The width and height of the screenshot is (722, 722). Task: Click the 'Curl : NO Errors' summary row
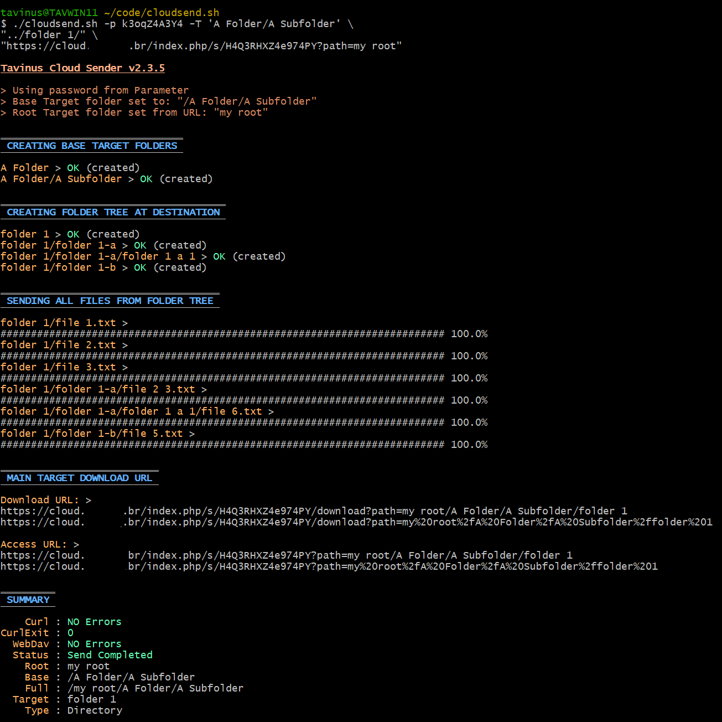pyautogui.click(x=73, y=622)
